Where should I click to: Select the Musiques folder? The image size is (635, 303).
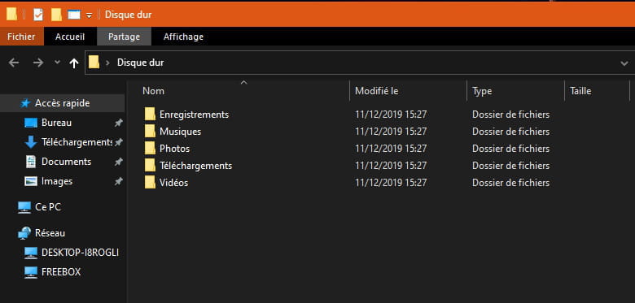[x=180, y=132]
